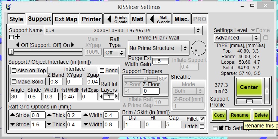Click the PRO tab
Viewport: 278px width, 139px height.
pos(200,19)
